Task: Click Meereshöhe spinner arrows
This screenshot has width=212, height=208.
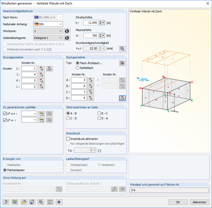Action: pyautogui.click(x=100, y=35)
